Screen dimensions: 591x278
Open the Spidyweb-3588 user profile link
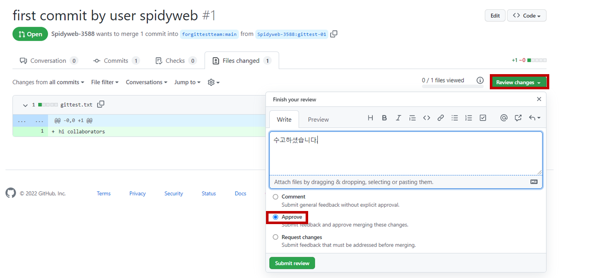tap(73, 34)
